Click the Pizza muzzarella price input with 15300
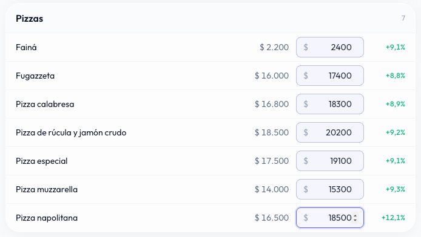 (330, 189)
